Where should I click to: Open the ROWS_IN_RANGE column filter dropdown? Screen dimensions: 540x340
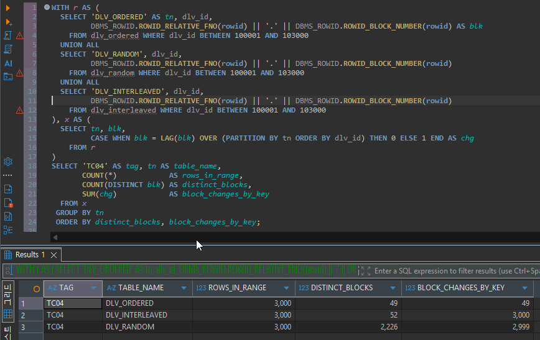click(287, 288)
